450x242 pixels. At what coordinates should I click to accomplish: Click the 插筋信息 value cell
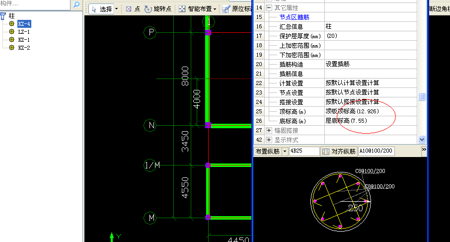tap(371, 74)
